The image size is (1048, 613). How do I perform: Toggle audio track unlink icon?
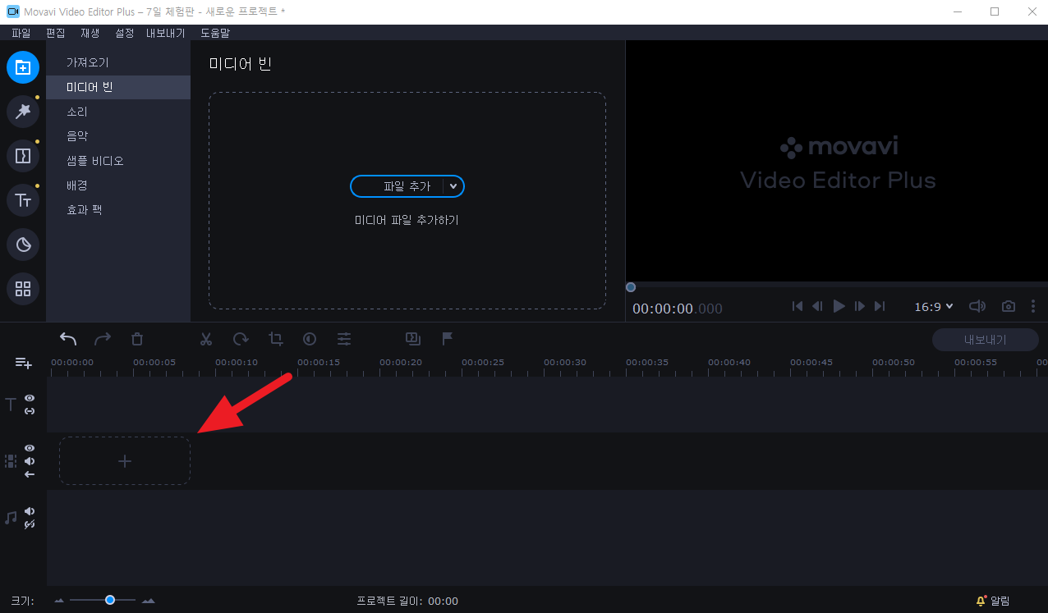[30, 524]
